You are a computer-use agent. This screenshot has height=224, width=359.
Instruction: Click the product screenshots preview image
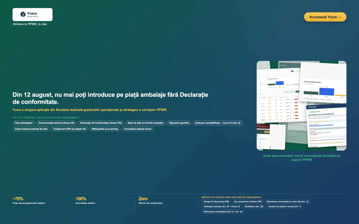(301, 106)
